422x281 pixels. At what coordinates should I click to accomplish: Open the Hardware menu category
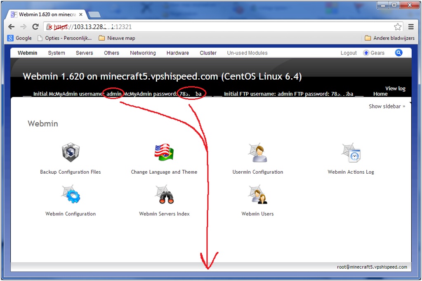tap(178, 53)
